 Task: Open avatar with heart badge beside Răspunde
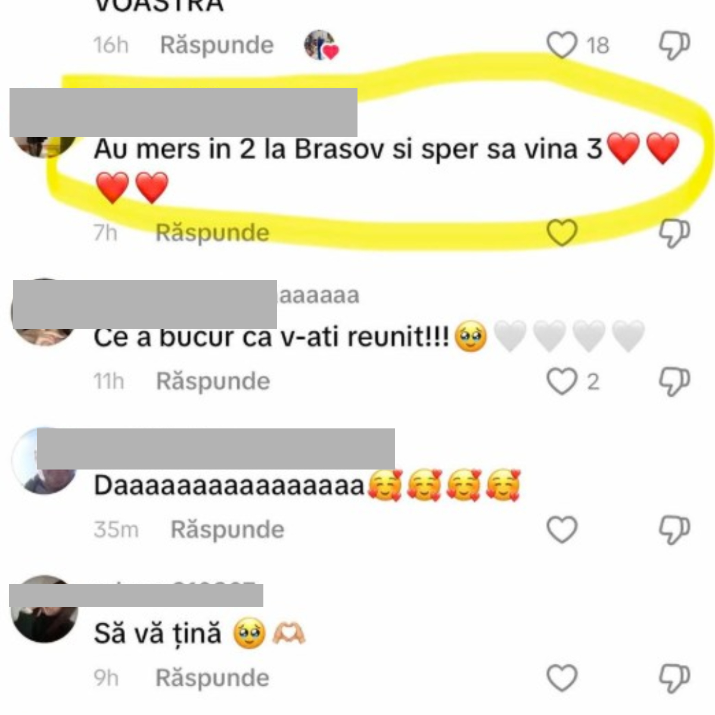[x=321, y=45]
